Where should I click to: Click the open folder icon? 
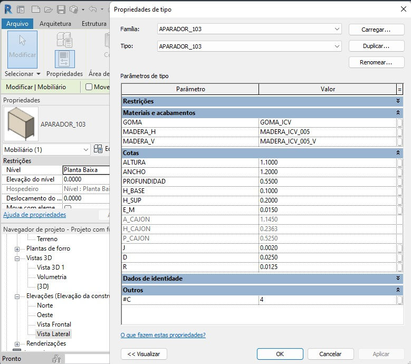tap(48, 9)
